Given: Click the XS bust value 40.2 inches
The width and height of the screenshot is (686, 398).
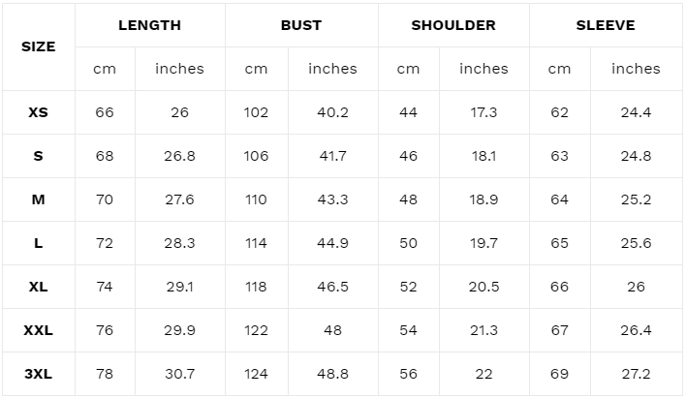Looking at the screenshot, I should tap(333, 112).
